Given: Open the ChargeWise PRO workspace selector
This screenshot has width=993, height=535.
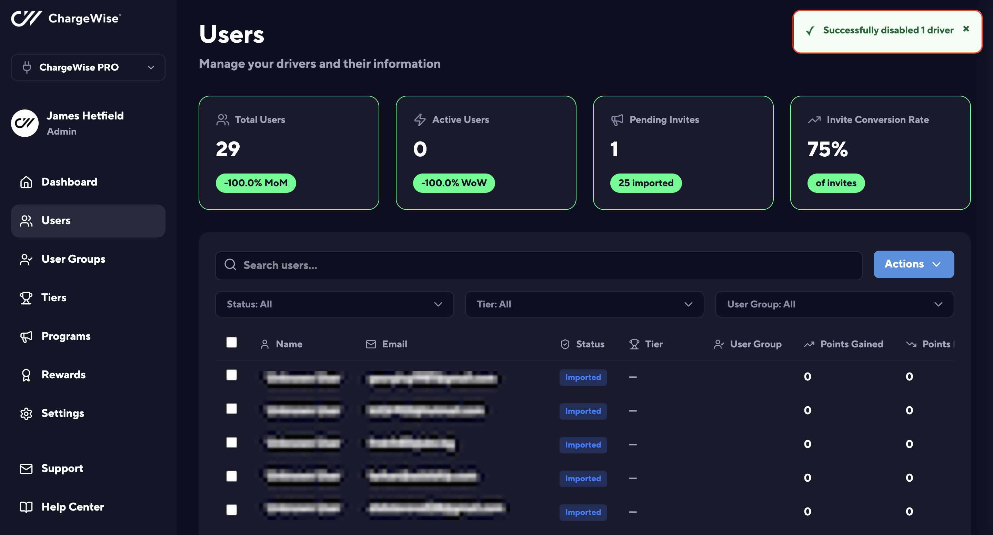Looking at the screenshot, I should [88, 67].
